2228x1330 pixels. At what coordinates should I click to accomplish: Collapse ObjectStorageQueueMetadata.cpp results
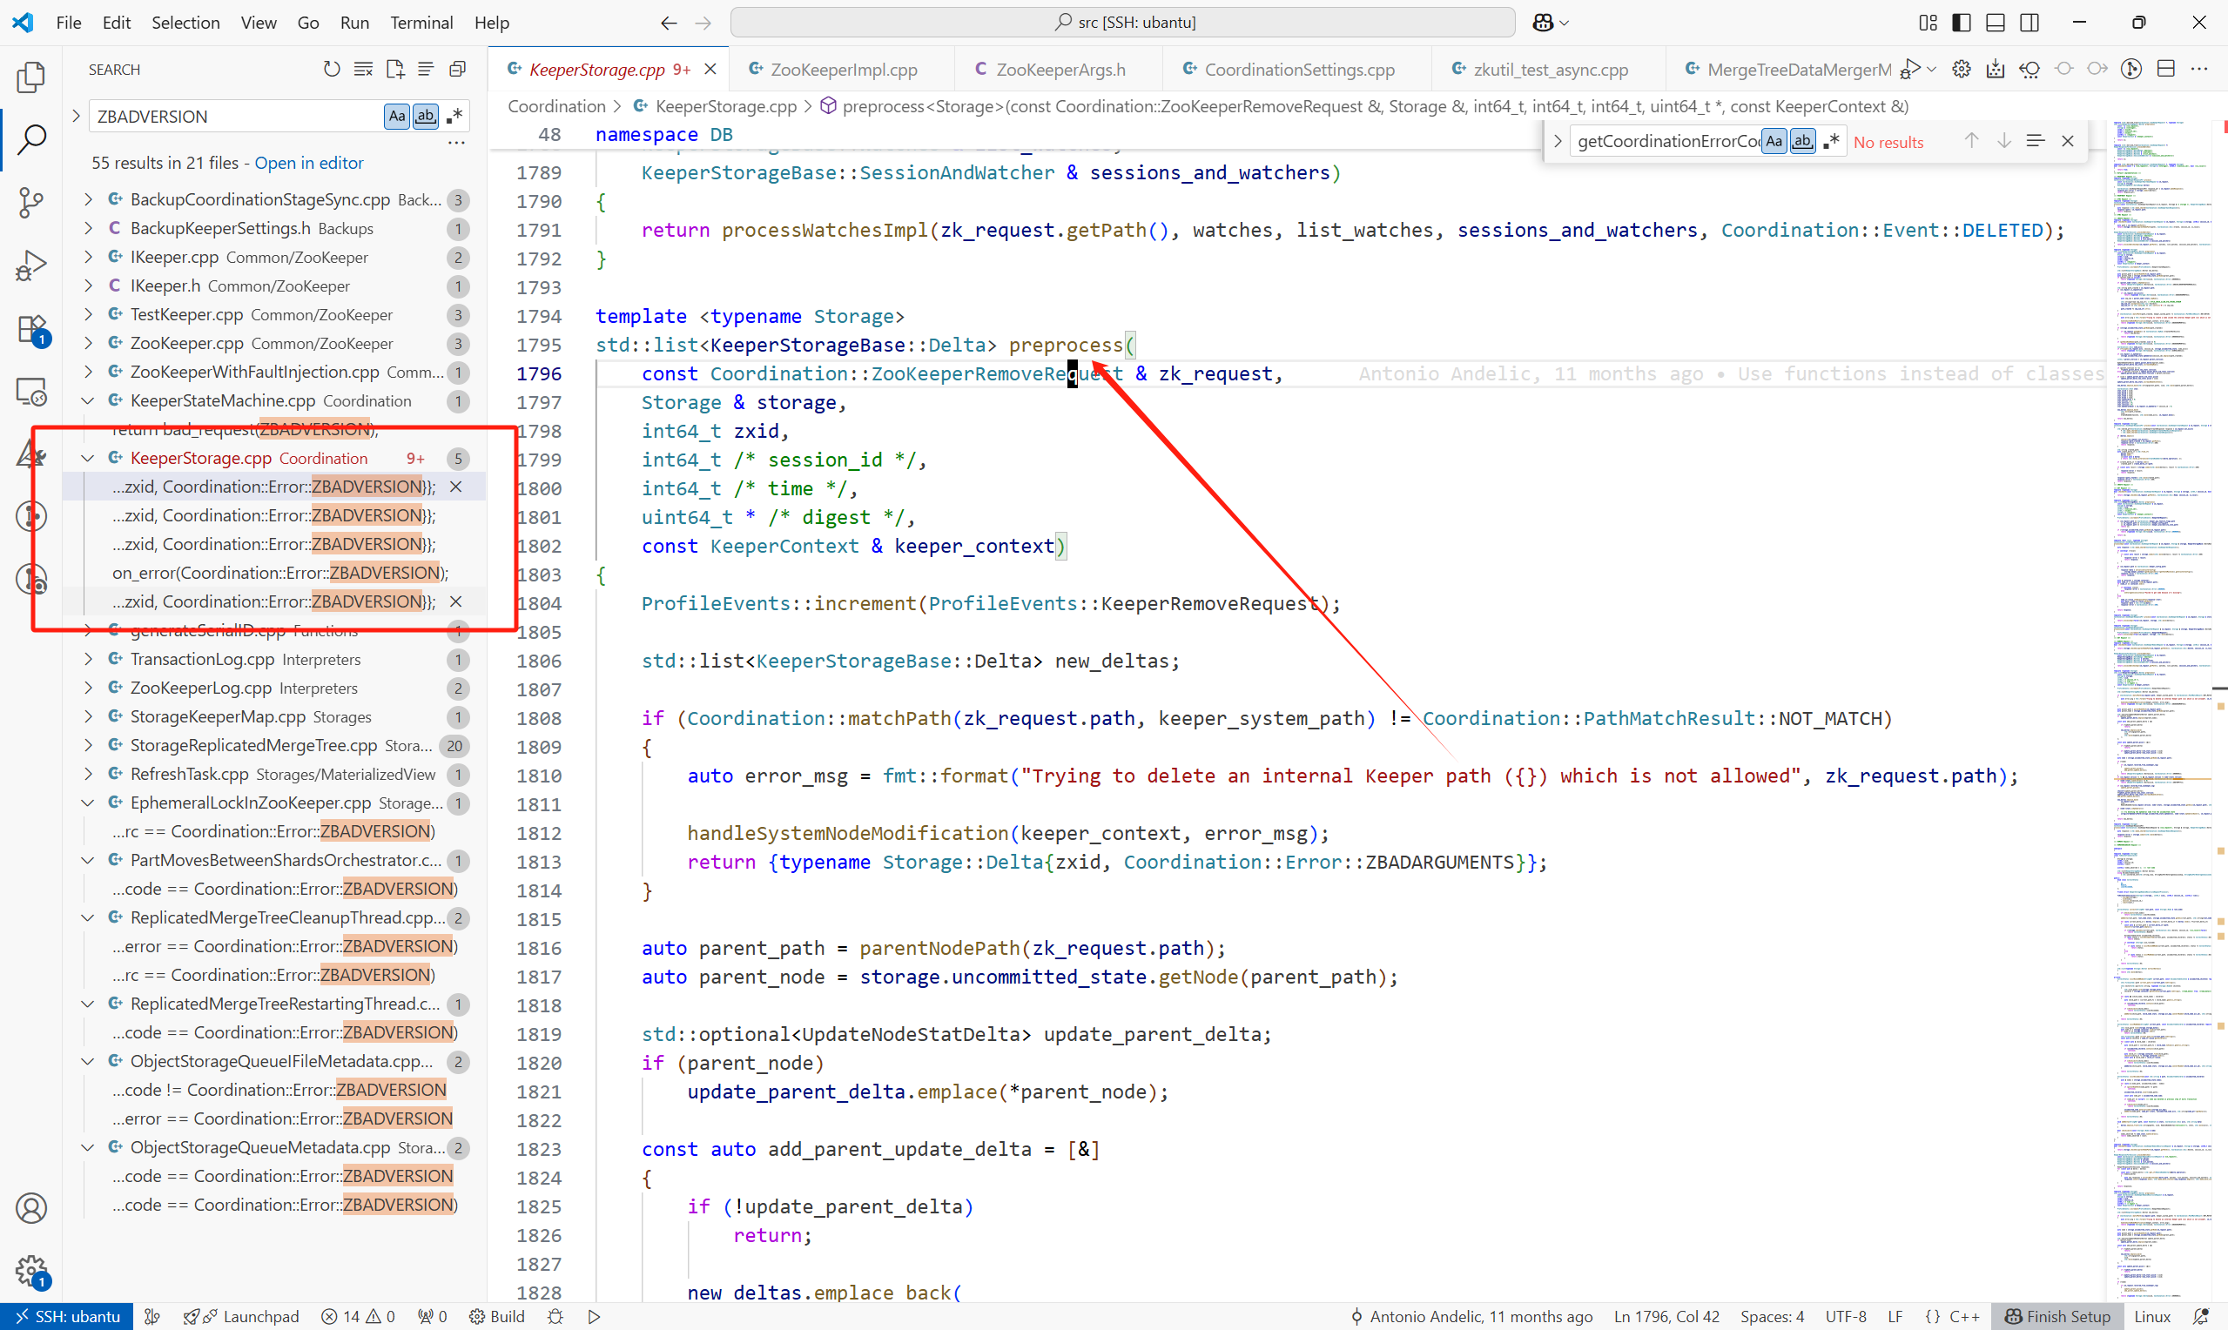[88, 1147]
